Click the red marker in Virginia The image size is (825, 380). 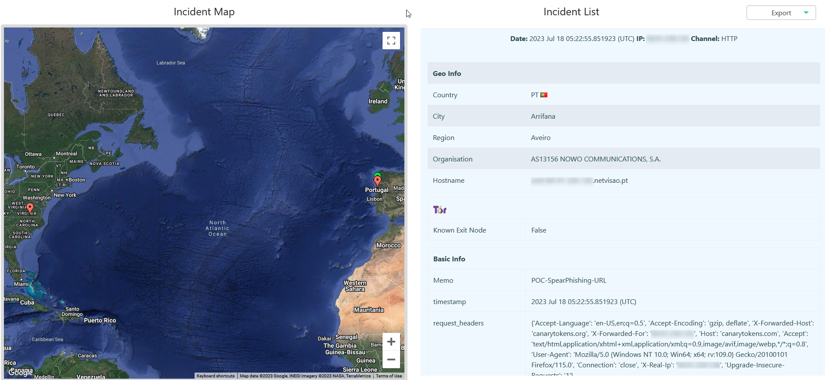[30, 209]
